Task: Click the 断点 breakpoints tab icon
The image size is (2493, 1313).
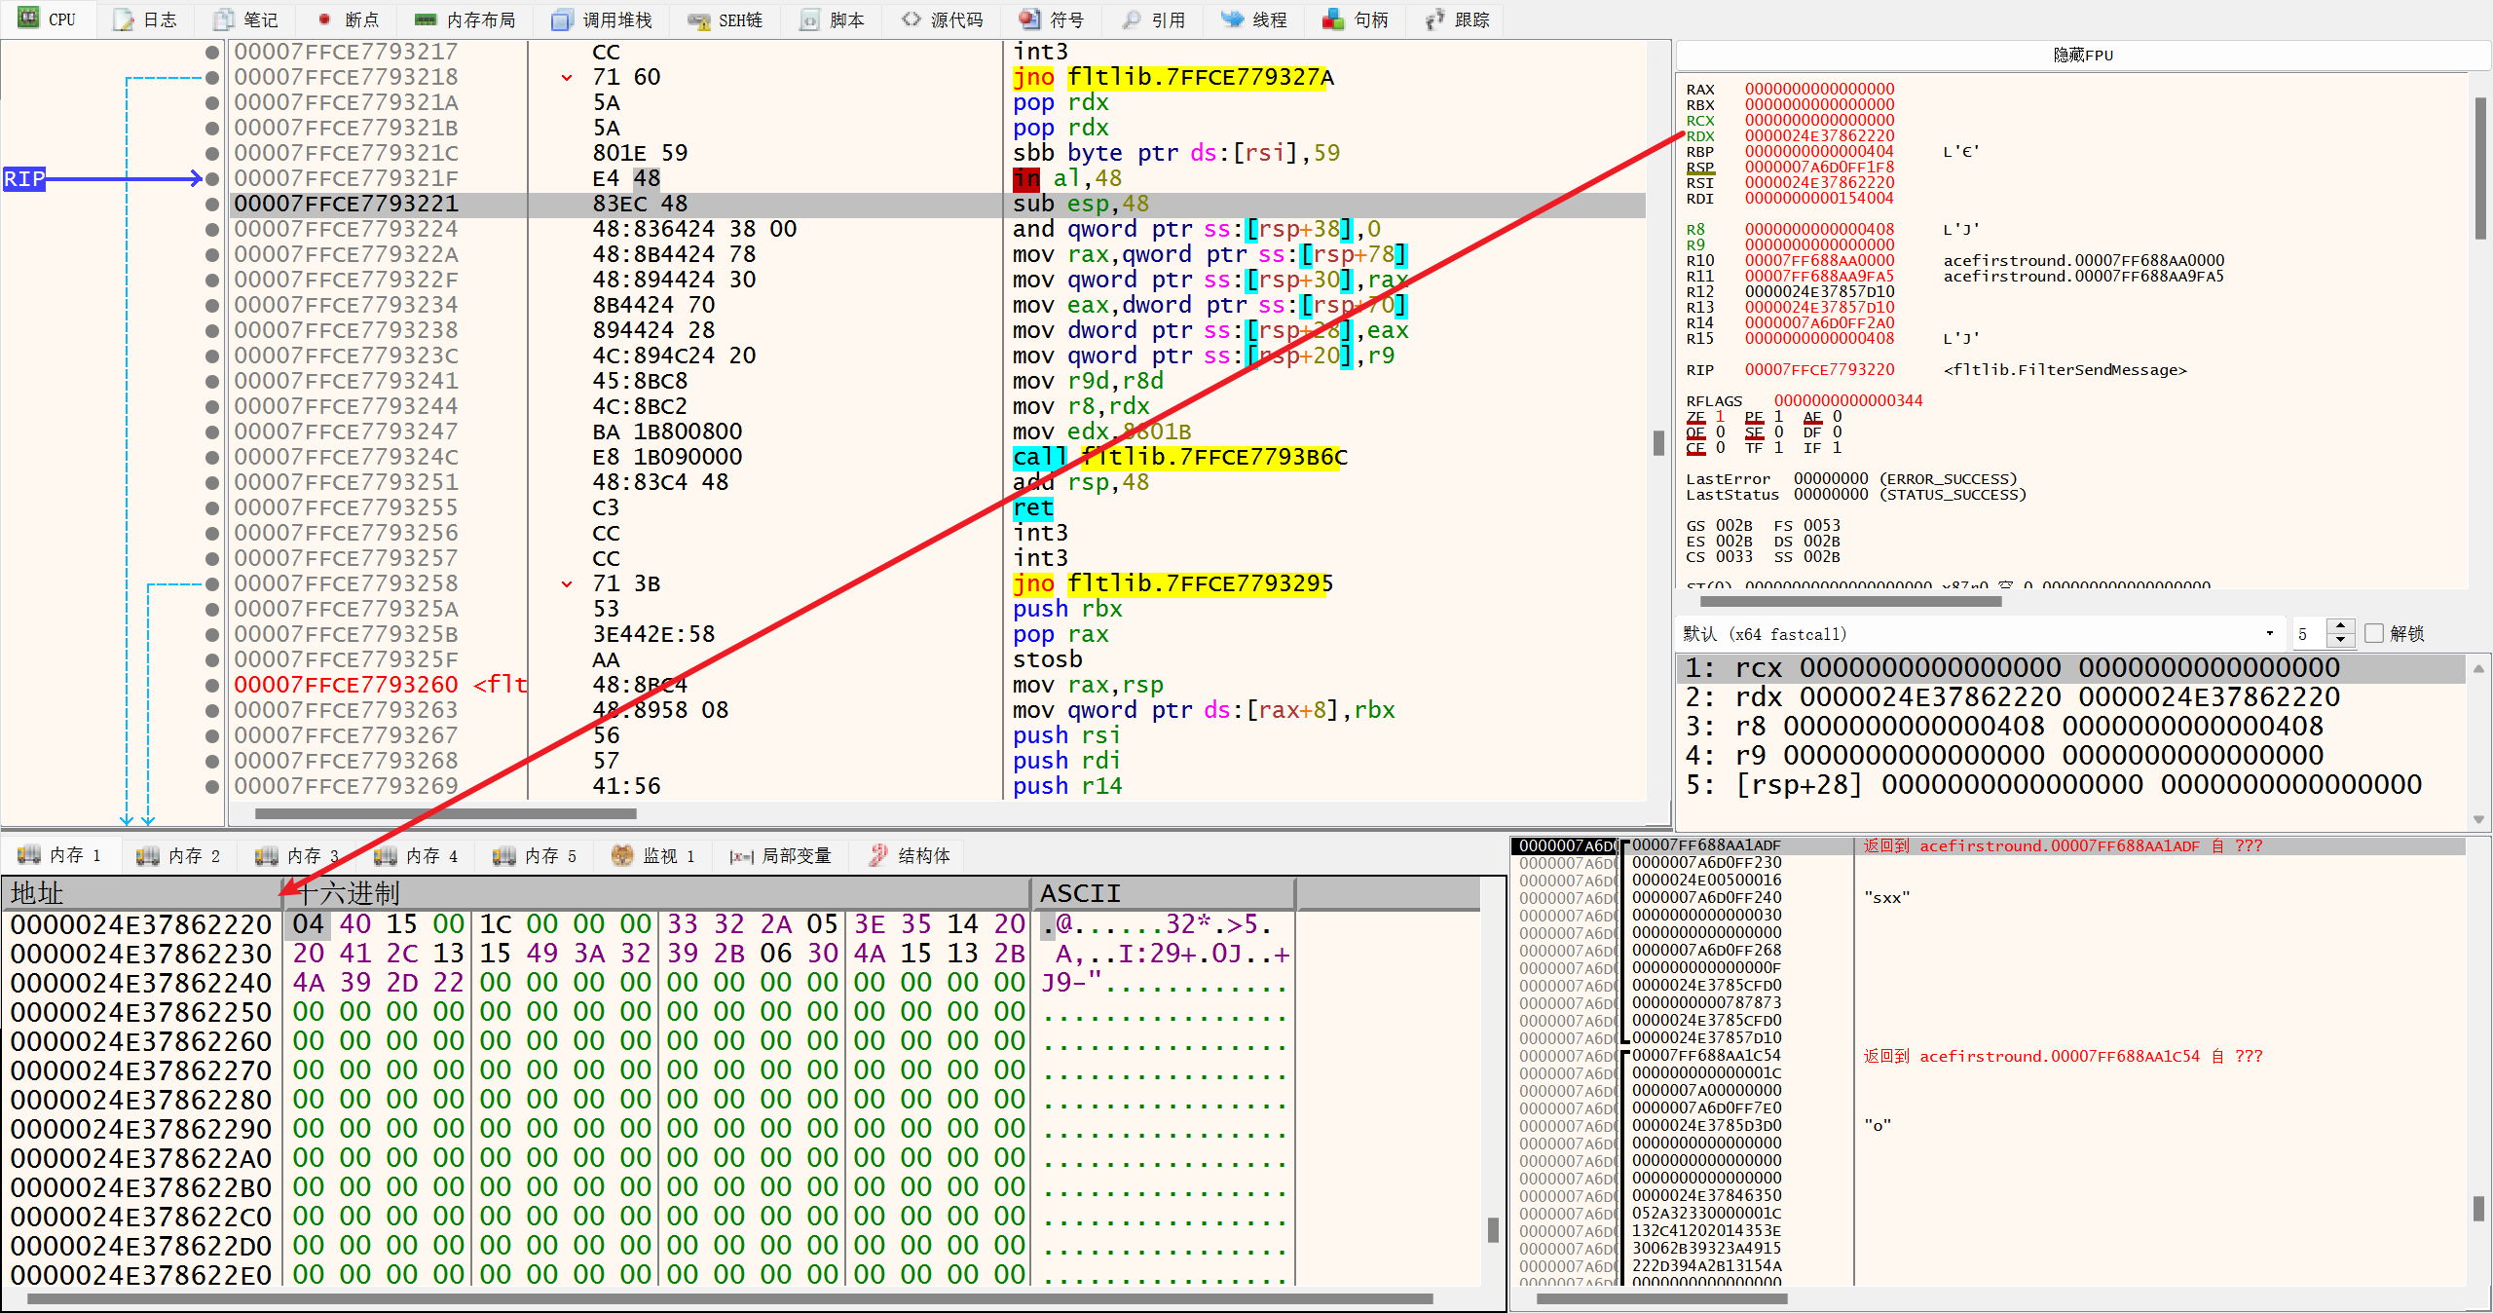Action: coord(325,19)
